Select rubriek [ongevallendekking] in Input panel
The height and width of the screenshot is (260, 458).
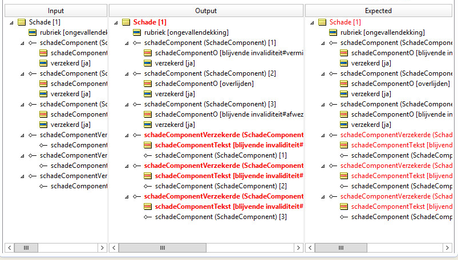72,32
